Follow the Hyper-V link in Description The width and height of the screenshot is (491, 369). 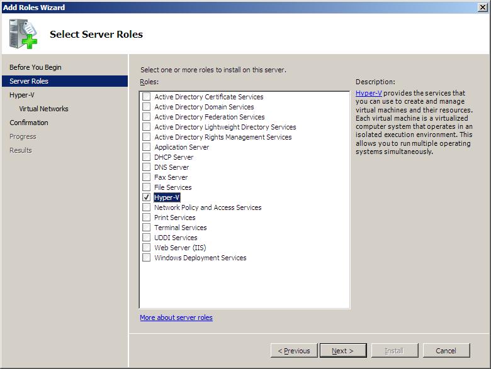[368, 93]
